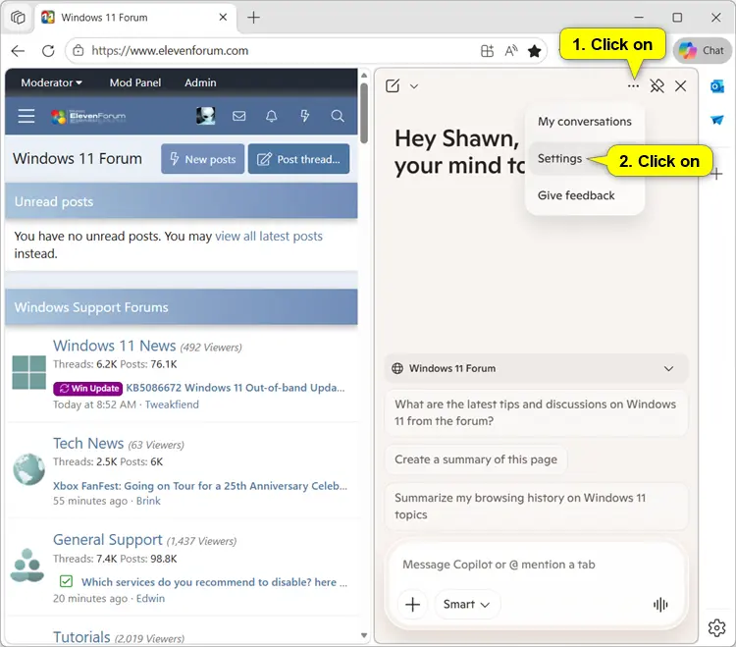View site information lock icon
Screen dimensions: 736x647
pyautogui.click(x=79, y=51)
